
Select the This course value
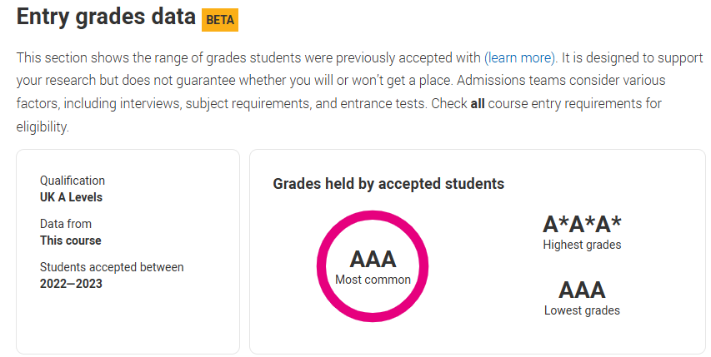coord(71,240)
